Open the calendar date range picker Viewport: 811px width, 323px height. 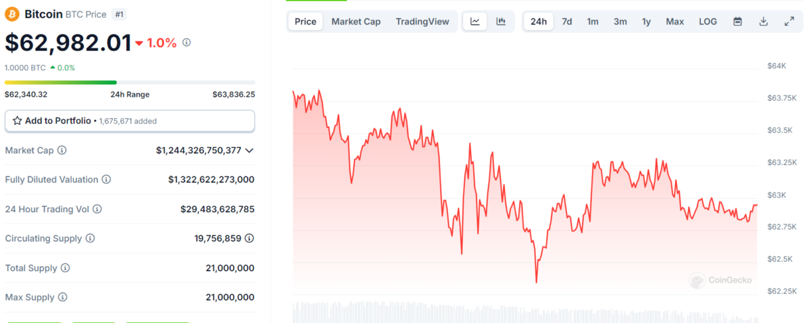pyautogui.click(x=738, y=22)
